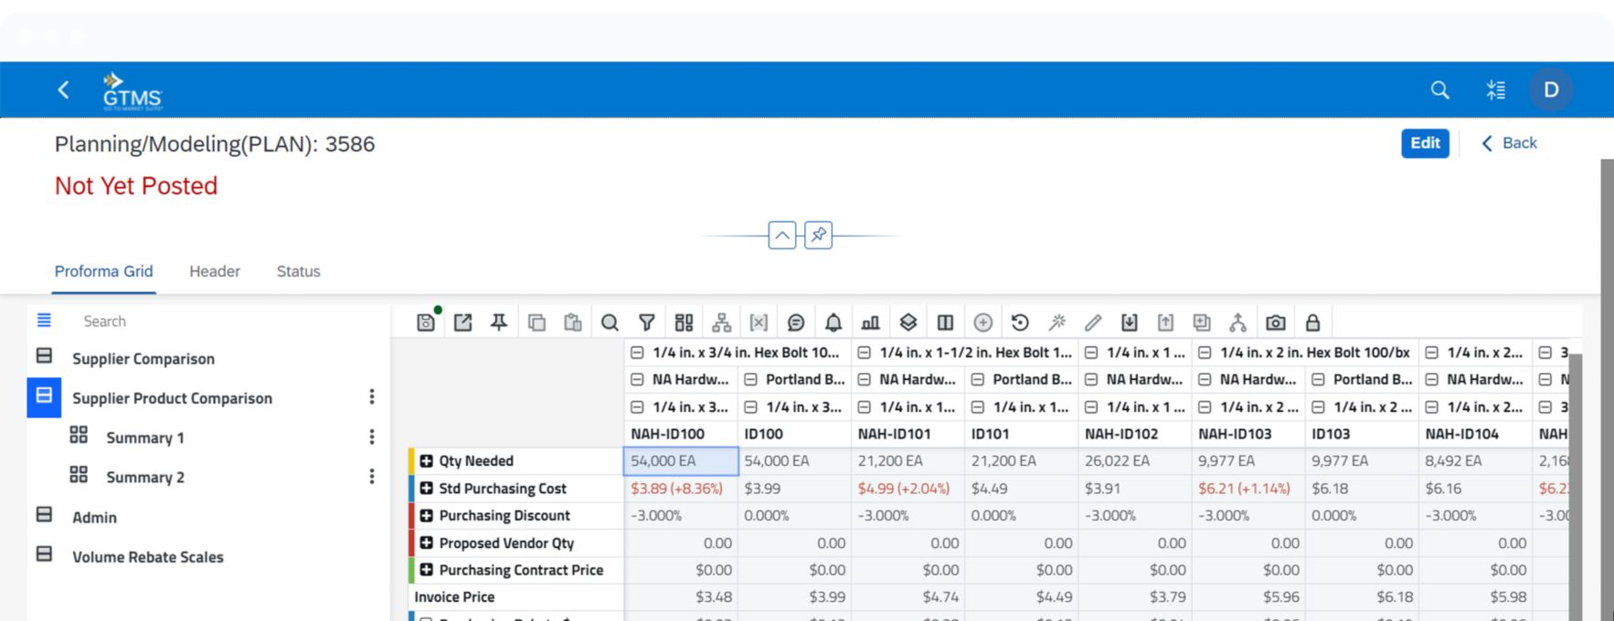Open the Status tab

[298, 271]
